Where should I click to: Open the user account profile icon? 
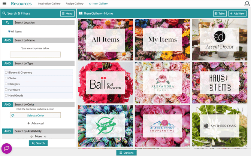point(247,4)
